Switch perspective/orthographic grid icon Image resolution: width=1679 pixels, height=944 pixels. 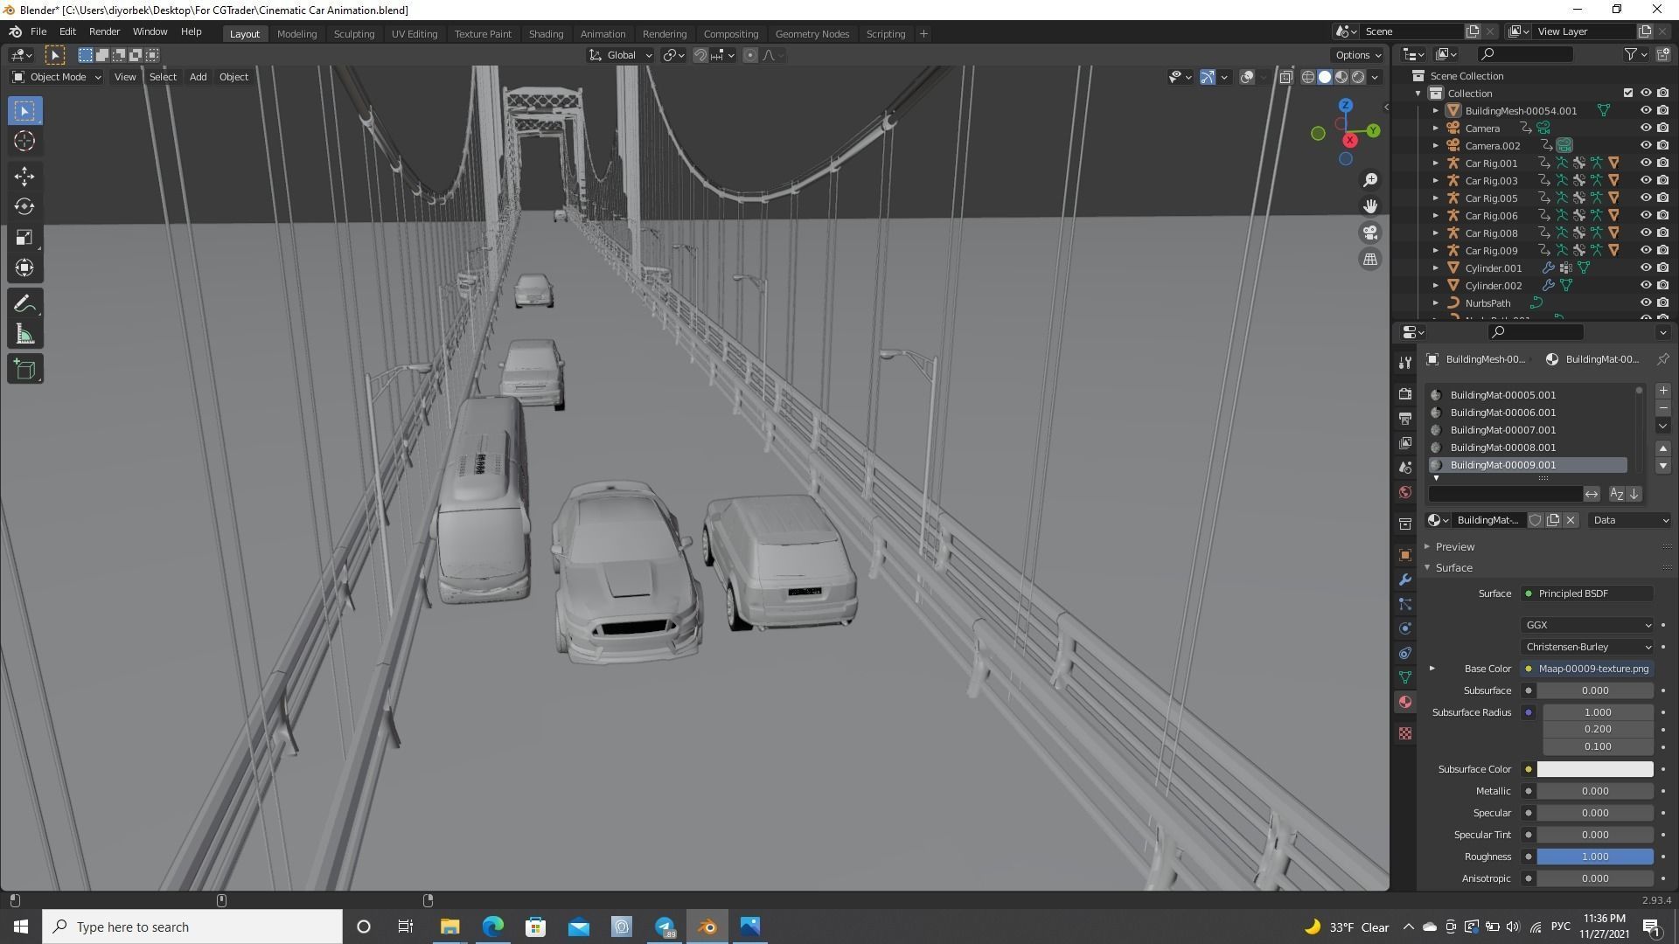pos(1370,259)
